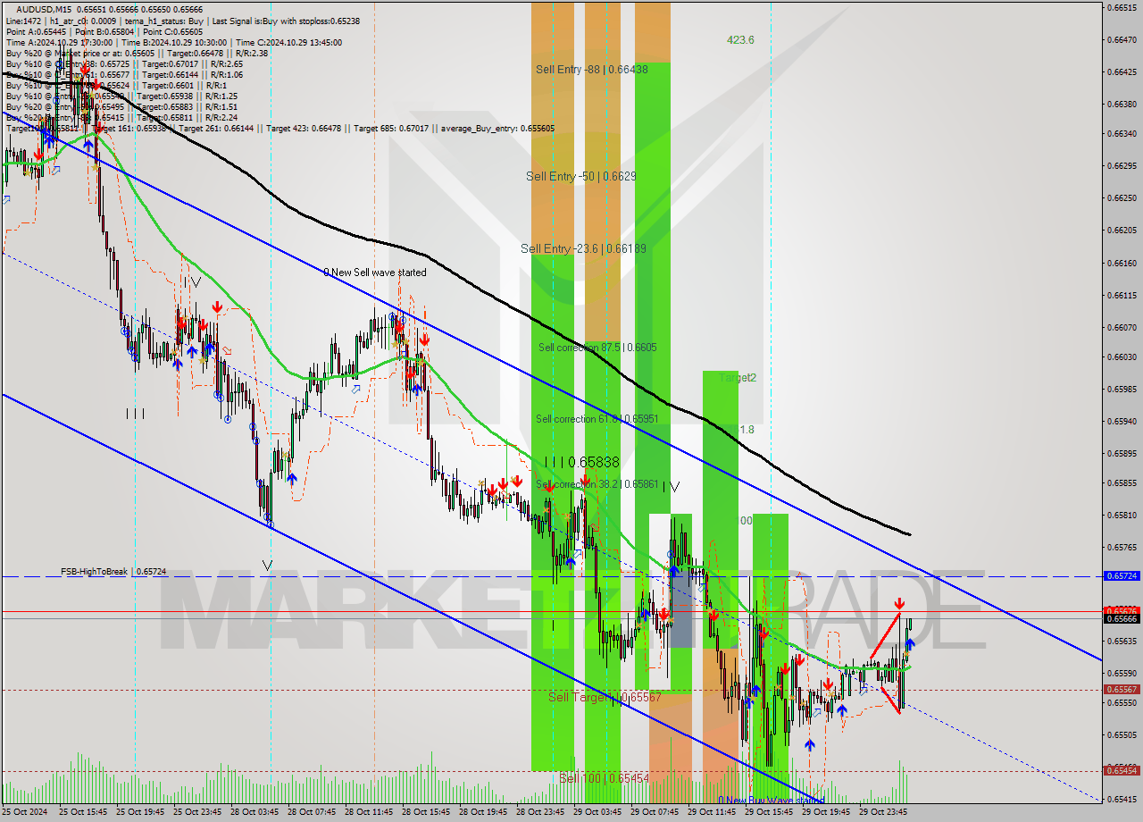Click the 'Sell Target1 | 0.65567' label
1143x822 pixels.
click(605, 697)
